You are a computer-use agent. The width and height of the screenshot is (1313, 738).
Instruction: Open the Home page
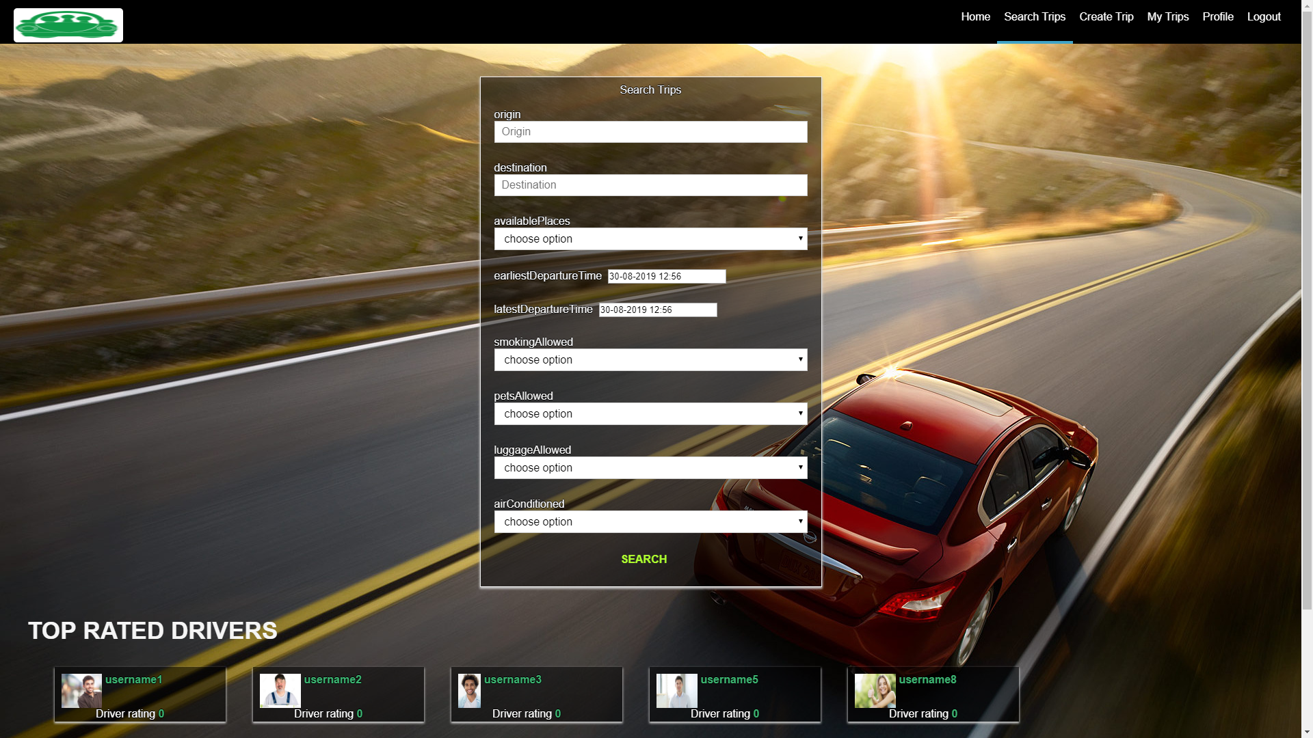975,17
